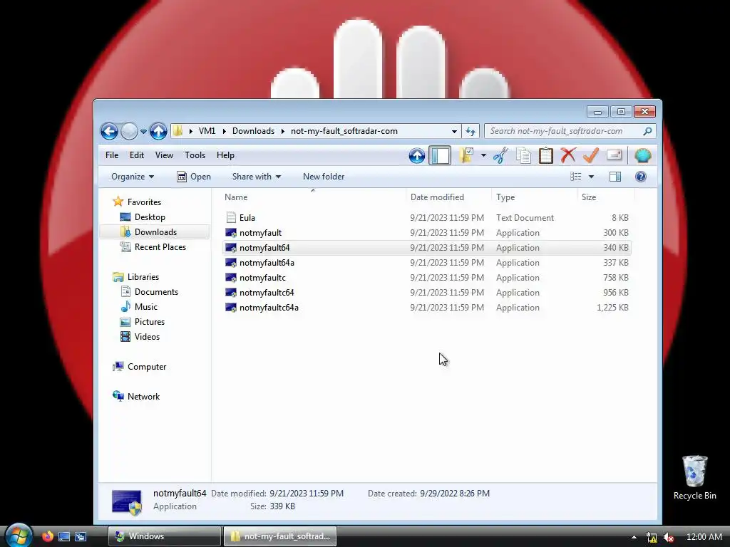Click the Open button in command bar
Screen dimensions: 730x547
(194, 177)
